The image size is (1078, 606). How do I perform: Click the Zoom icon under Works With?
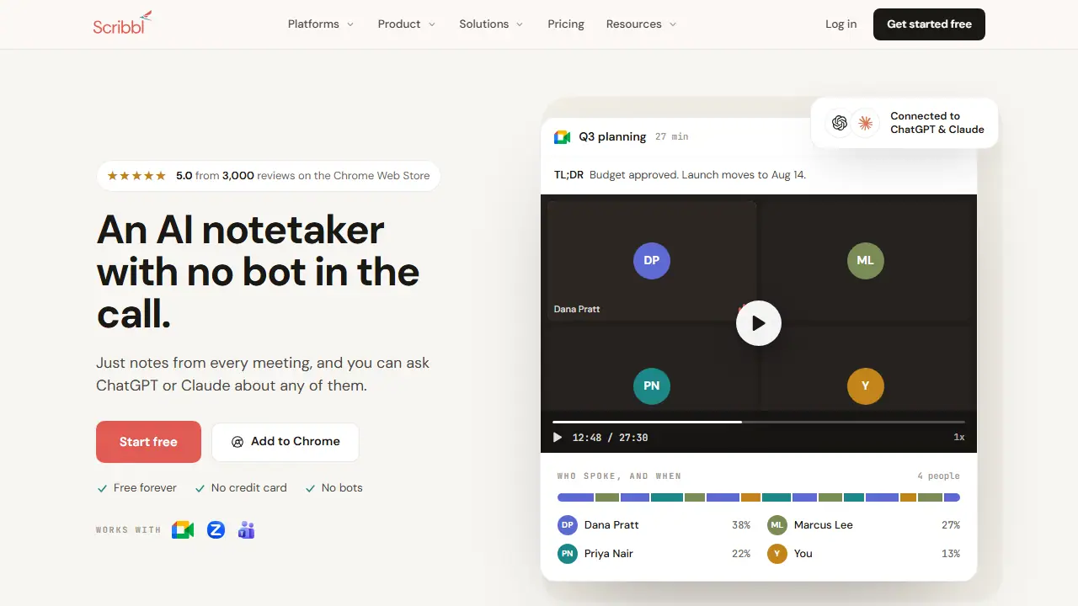216,530
